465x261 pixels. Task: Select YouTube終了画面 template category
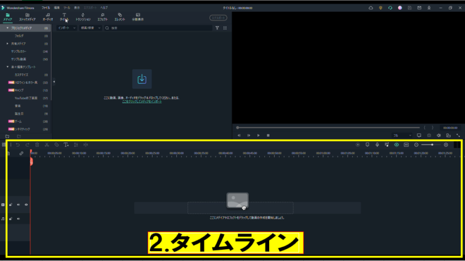(x=26, y=98)
